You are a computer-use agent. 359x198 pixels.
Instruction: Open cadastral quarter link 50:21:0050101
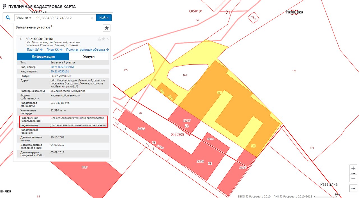pos(59,72)
